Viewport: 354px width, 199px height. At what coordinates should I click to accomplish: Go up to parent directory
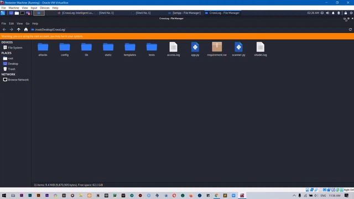(18, 29)
